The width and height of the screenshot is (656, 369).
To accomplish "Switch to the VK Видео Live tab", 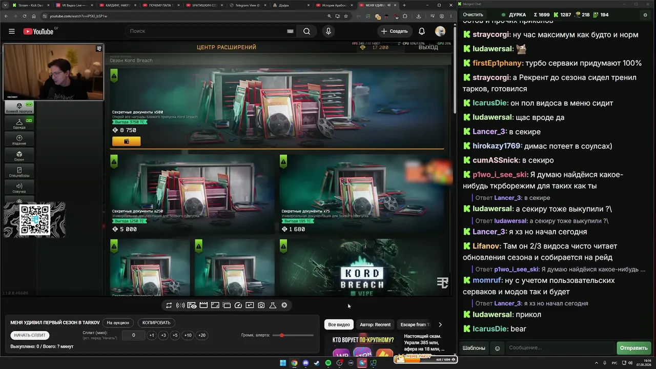I will 74,5.
